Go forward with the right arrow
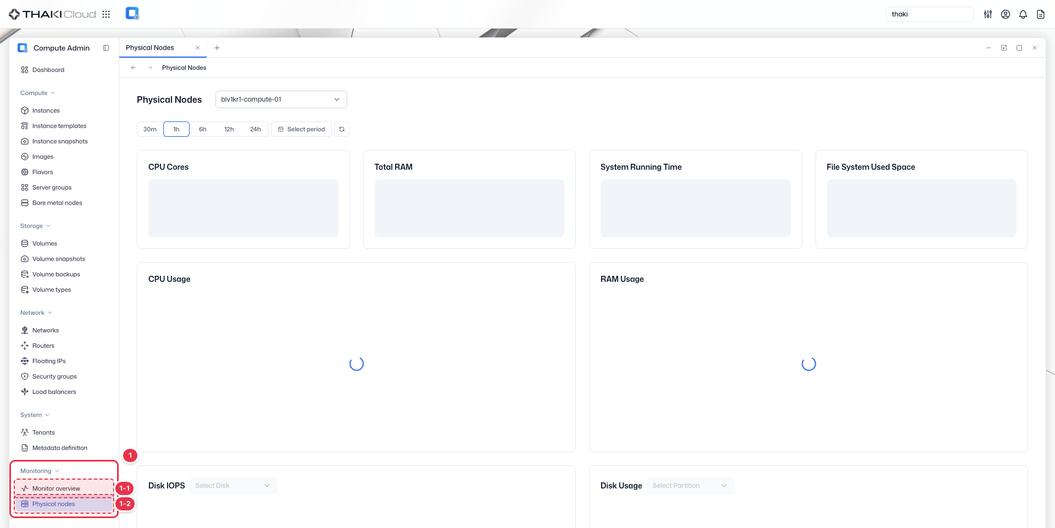 pyautogui.click(x=150, y=68)
